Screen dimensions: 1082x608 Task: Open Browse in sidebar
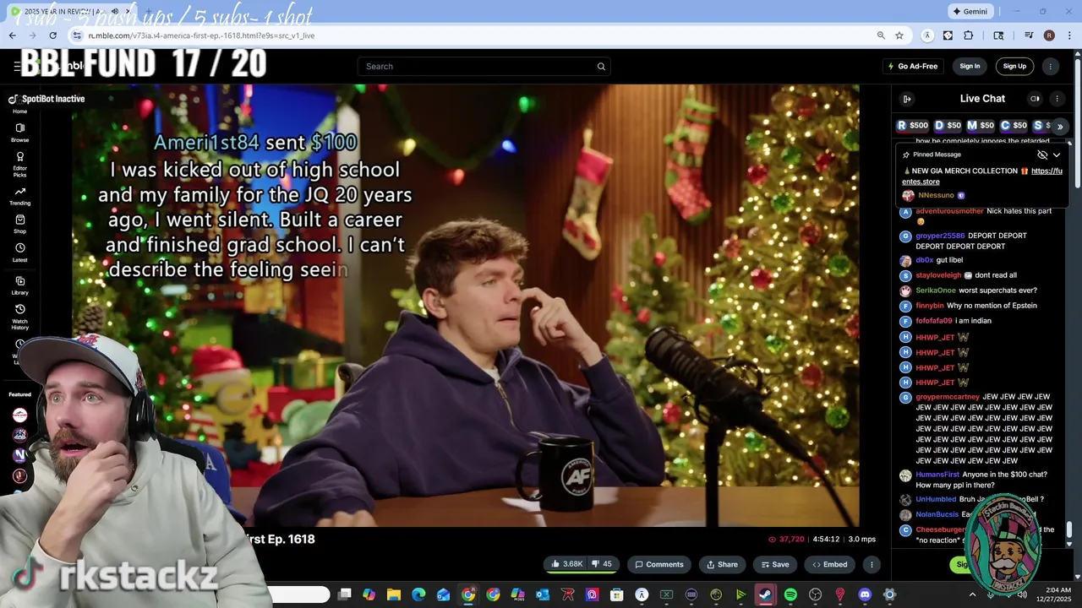pyautogui.click(x=19, y=133)
